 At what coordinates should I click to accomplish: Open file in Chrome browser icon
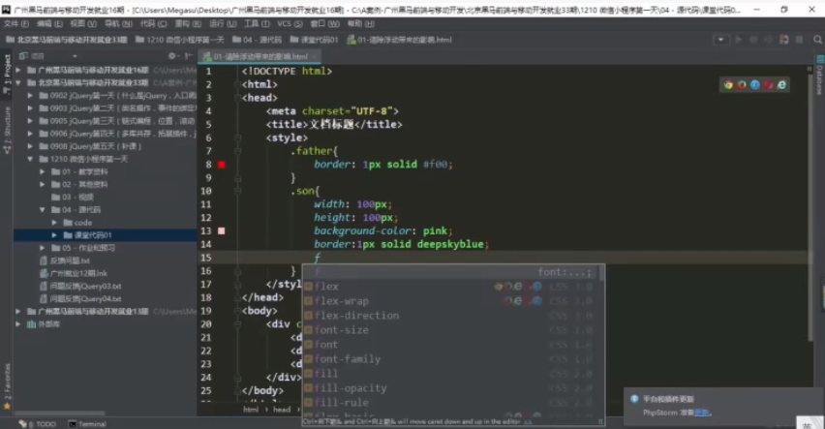(728, 85)
